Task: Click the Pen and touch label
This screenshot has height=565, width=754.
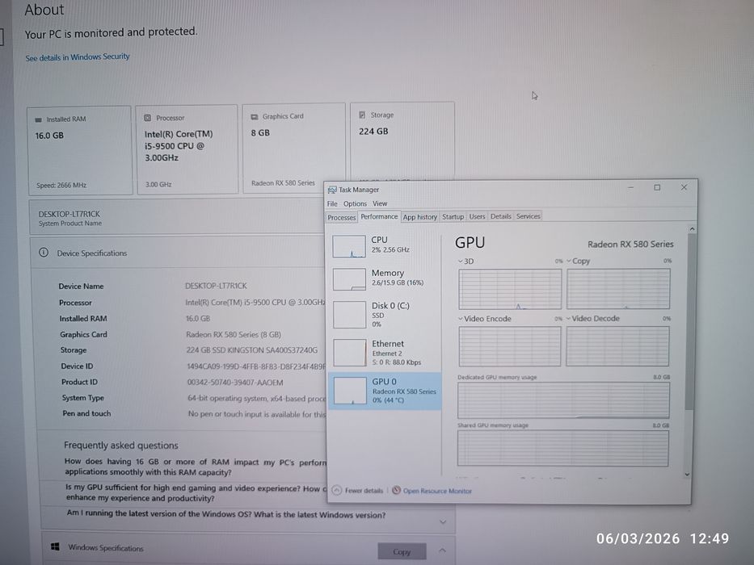Action: pos(86,413)
